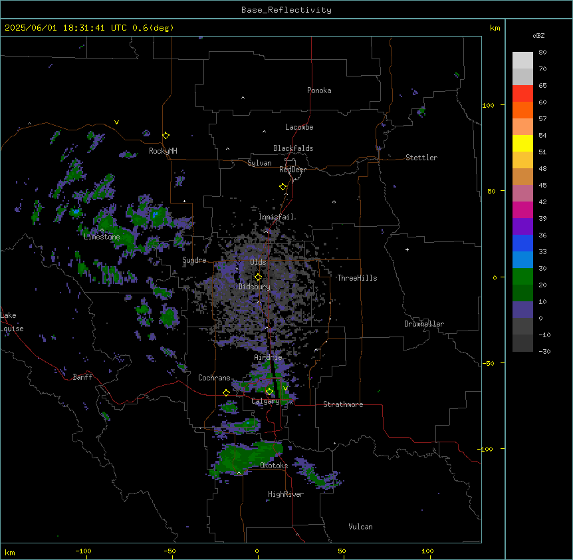This screenshot has height=560, width=573.
Task: Click the Cochrane label
Action: [x=214, y=378]
